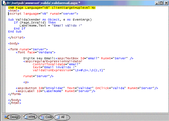Screen dimensions: 169x121
Task: Click the p tag line
Action: point(26,82)
